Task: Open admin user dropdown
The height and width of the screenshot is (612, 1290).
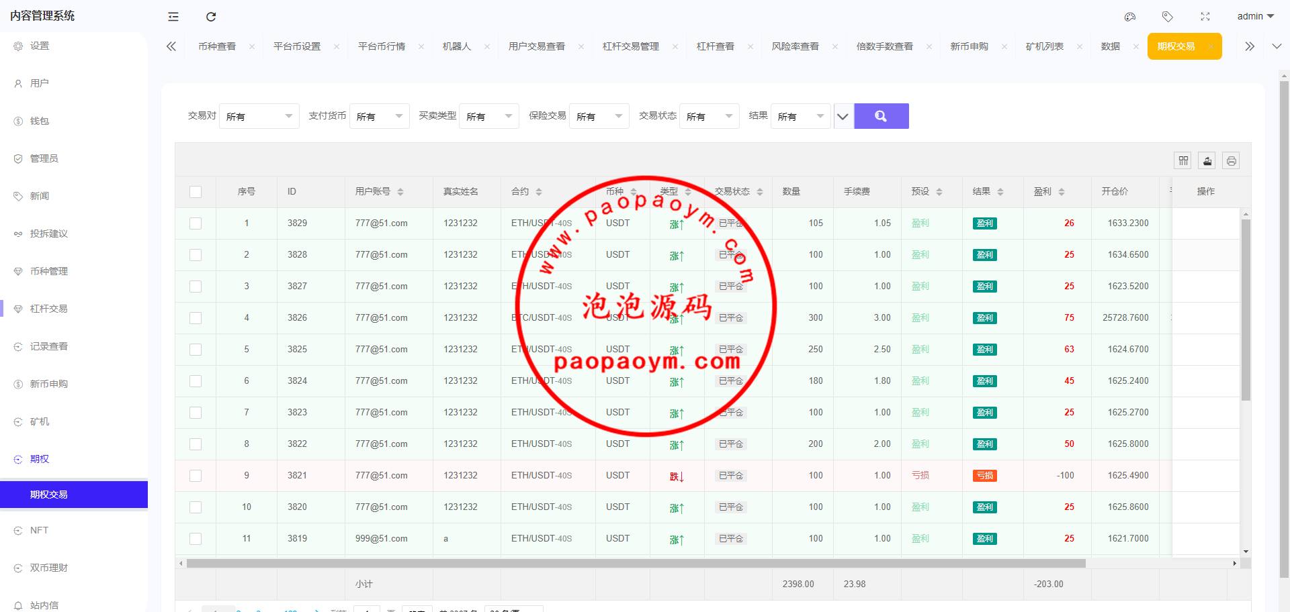Action: tap(1255, 17)
